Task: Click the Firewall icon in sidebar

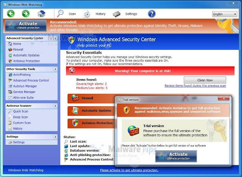Action: (10, 50)
